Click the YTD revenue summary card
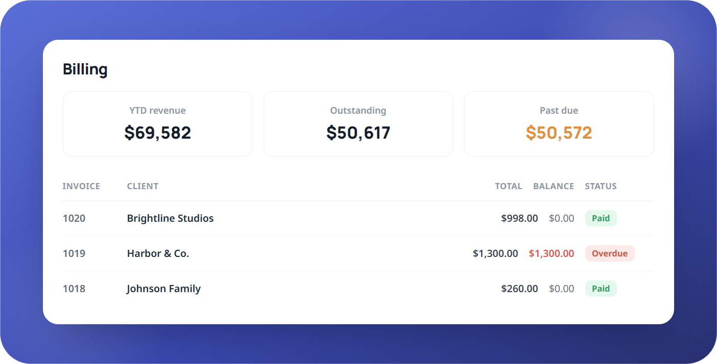The height and width of the screenshot is (364, 717). click(158, 124)
